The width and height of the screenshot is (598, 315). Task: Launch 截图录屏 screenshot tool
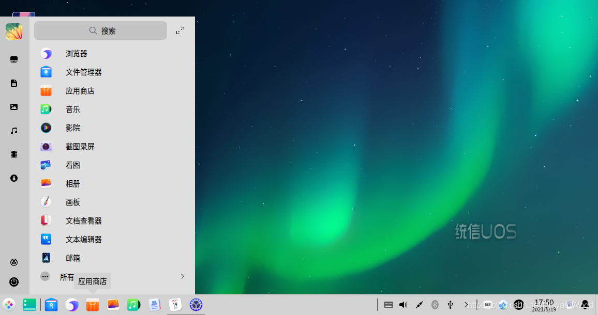point(112,147)
